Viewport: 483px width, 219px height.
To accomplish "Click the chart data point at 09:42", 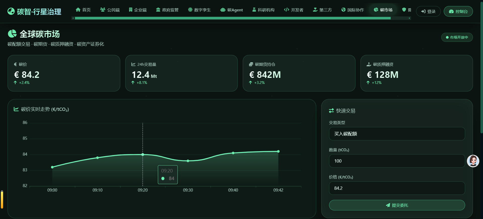I will tap(278, 151).
